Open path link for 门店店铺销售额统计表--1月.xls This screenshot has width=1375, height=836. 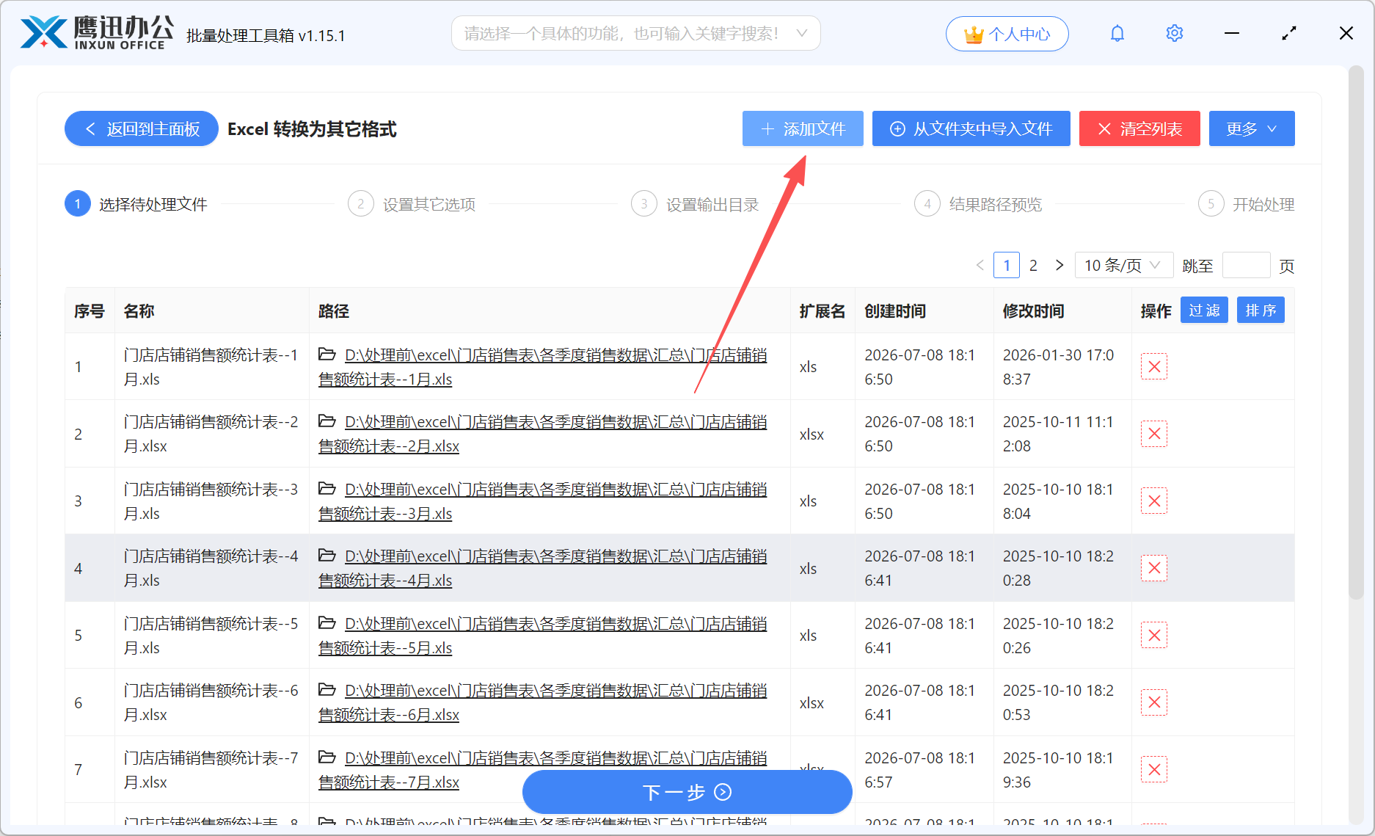click(543, 367)
